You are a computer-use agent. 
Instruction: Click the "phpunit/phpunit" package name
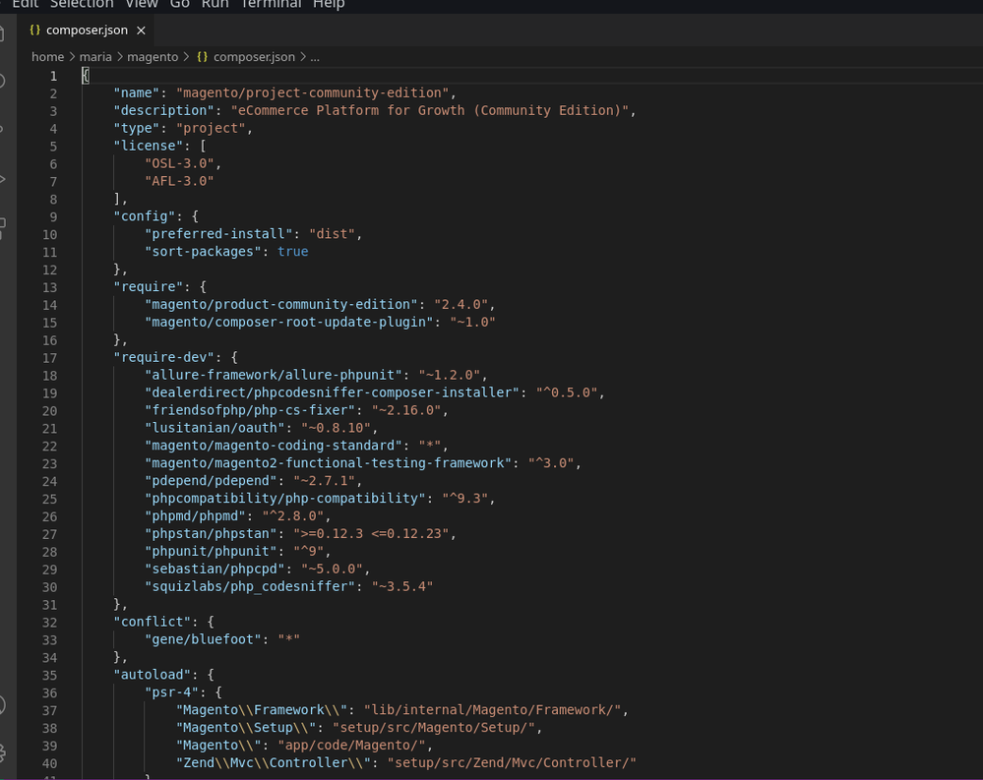coord(211,552)
